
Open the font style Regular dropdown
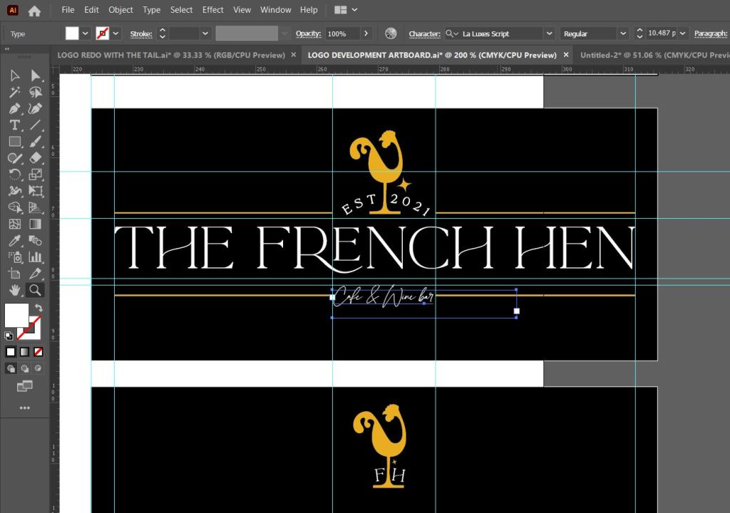click(x=622, y=33)
